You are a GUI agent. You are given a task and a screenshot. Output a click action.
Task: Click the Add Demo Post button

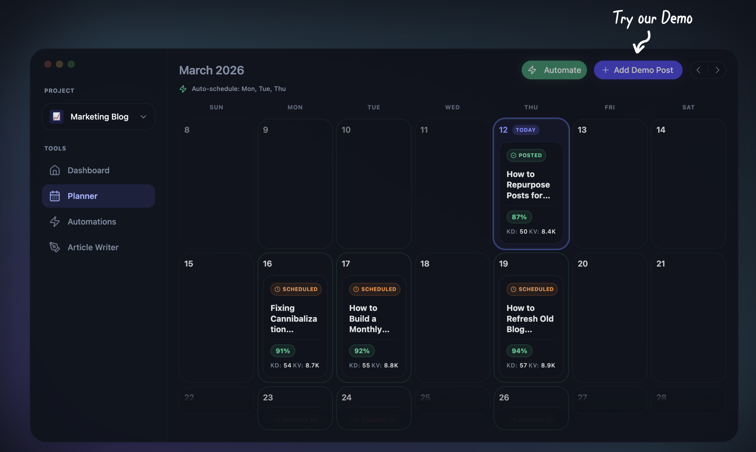coord(638,70)
